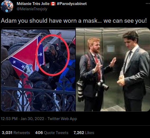Open the left photo with confederate flag
This screenshot has height=138, width=150.
point(38,69)
